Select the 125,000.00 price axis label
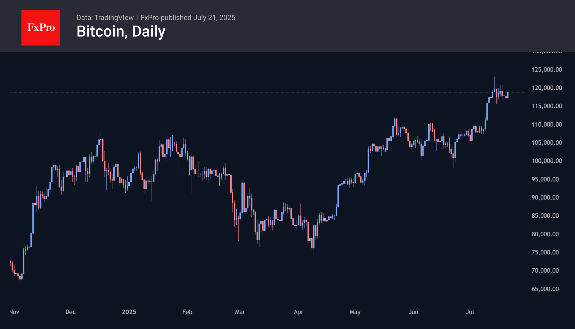575x329 pixels. tap(547, 70)
